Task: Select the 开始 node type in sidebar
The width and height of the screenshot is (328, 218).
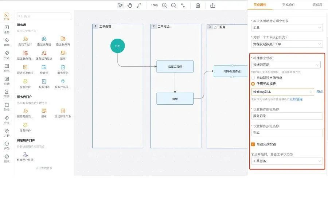Action: pyautogui.click(x=7, y=145)
